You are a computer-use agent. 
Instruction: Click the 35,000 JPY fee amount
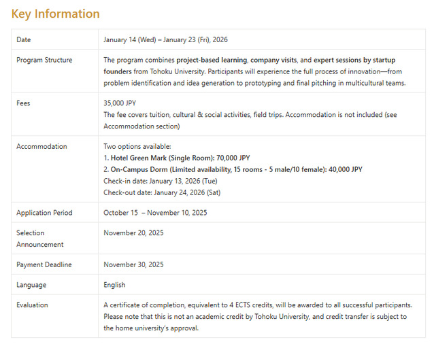(x=120, y=103)
